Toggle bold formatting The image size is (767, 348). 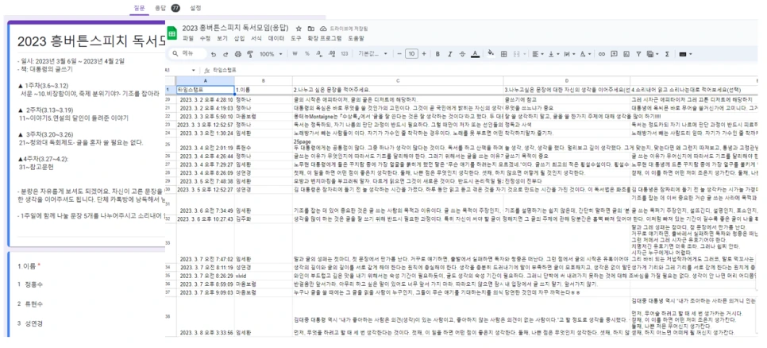pyautogui.click(x=437, y=54)
